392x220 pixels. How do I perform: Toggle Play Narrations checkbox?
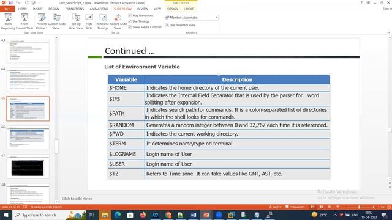(x=130, y=15)
